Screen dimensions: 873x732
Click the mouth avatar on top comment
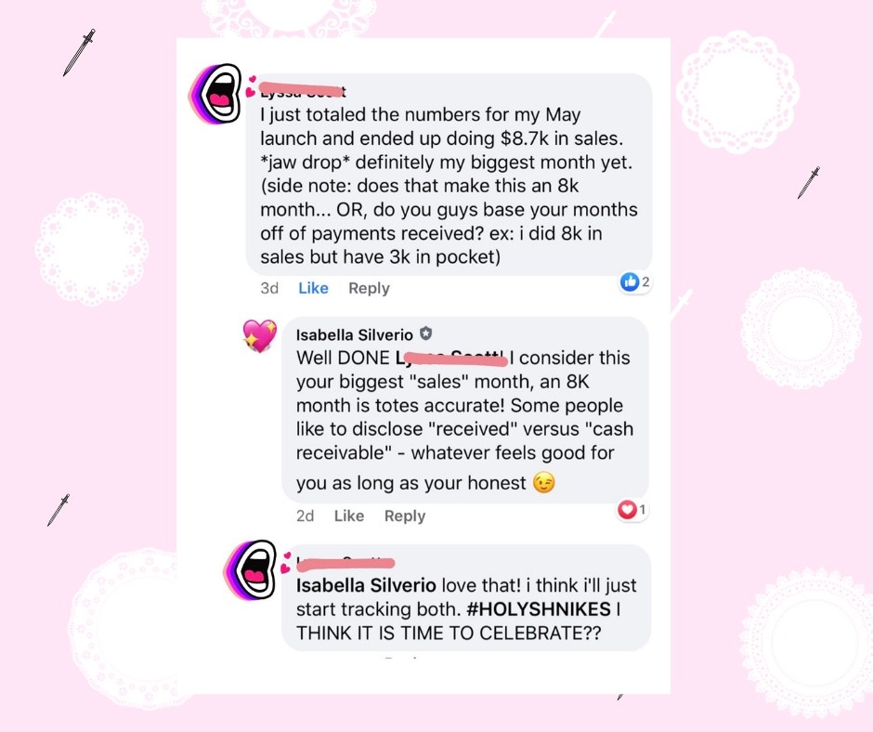coord(215,94)
